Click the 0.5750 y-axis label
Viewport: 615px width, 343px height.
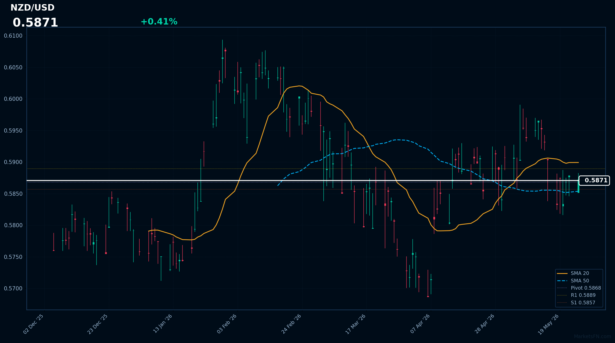[13, 257]
